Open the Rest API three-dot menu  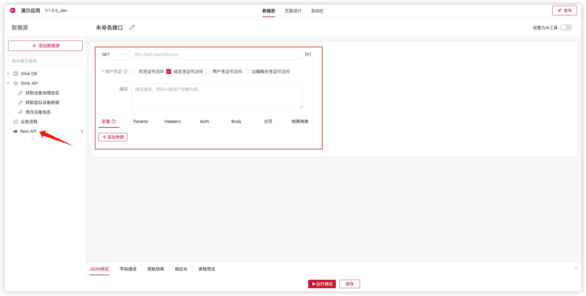pyautogui.click(x=82, y=131)
